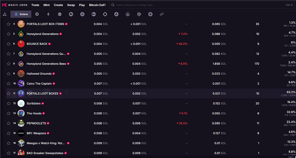Viewport: 296px width, 158px height.
Task: Open the PEPMOGLETS collection link
Action: pos(36,123)
